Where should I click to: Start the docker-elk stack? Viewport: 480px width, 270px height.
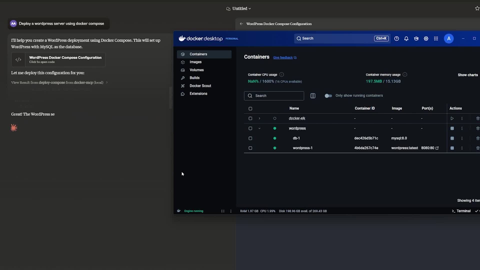point(452,118)
